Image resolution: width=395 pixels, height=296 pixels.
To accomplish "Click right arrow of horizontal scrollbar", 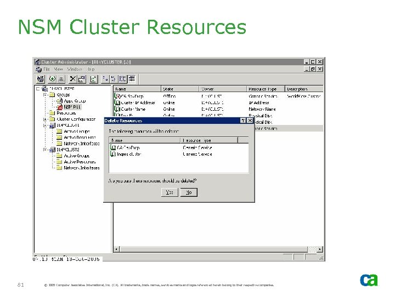I will tap(320, 249).
